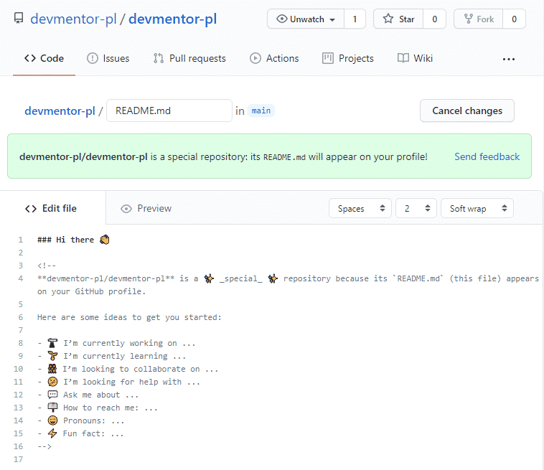The height and width of the screenshot is (470, 544).
Task: Click the fork icon
Action: point(469,19)
